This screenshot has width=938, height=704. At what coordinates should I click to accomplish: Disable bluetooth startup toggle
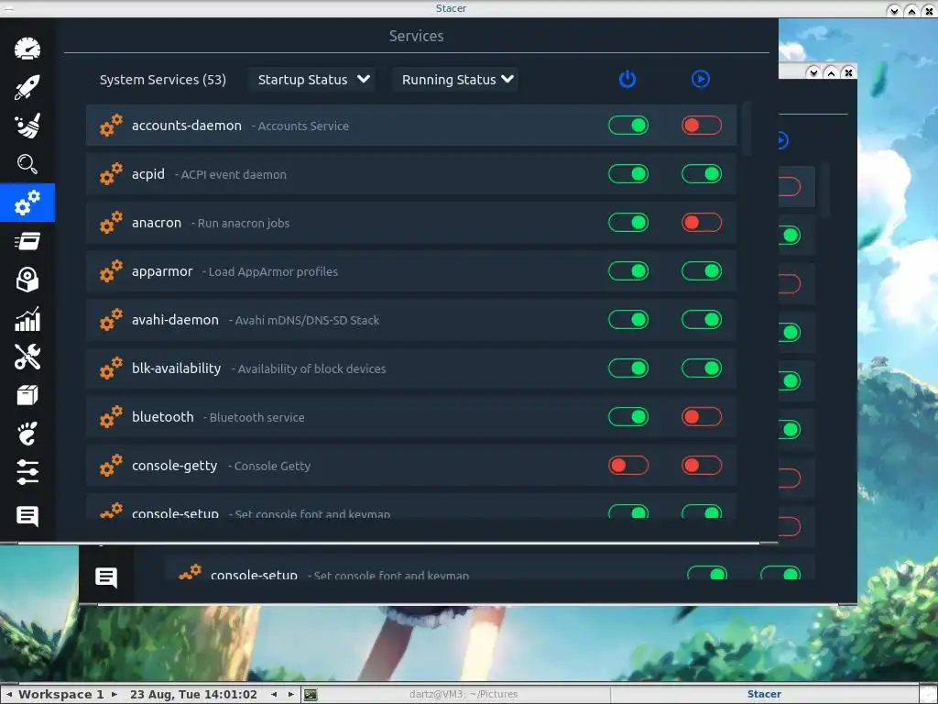coord(628,416)
